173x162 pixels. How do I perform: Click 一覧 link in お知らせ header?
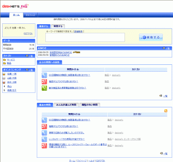point(168,48)
